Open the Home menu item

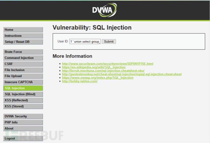coord(23,30)
